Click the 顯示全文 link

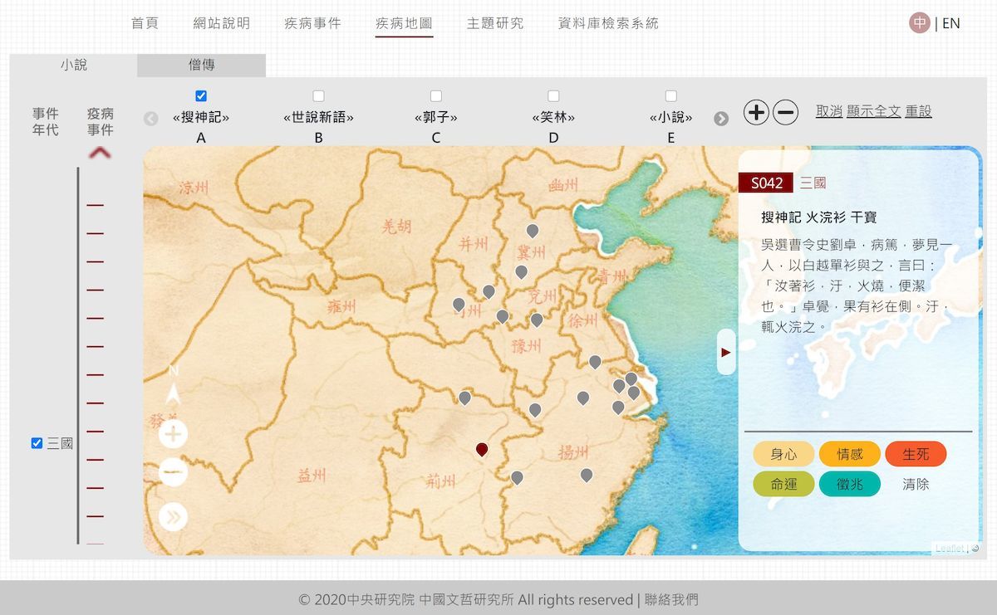[x=873, y=111]
